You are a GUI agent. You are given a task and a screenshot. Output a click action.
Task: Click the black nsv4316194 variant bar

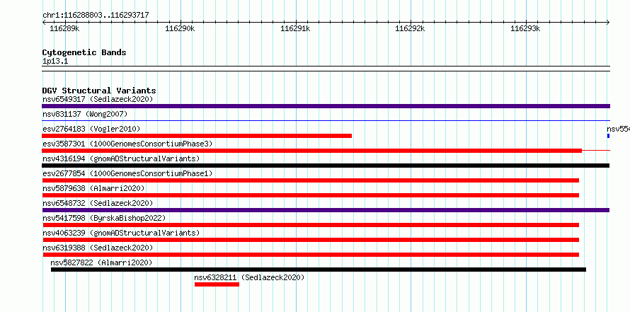click(x=326, y=166)
